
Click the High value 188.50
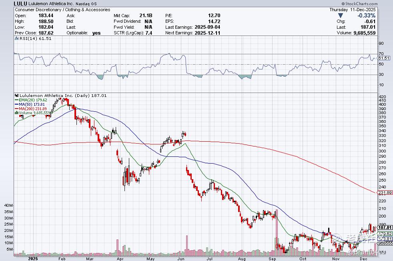pyautogui.click(x=46, y=21)
